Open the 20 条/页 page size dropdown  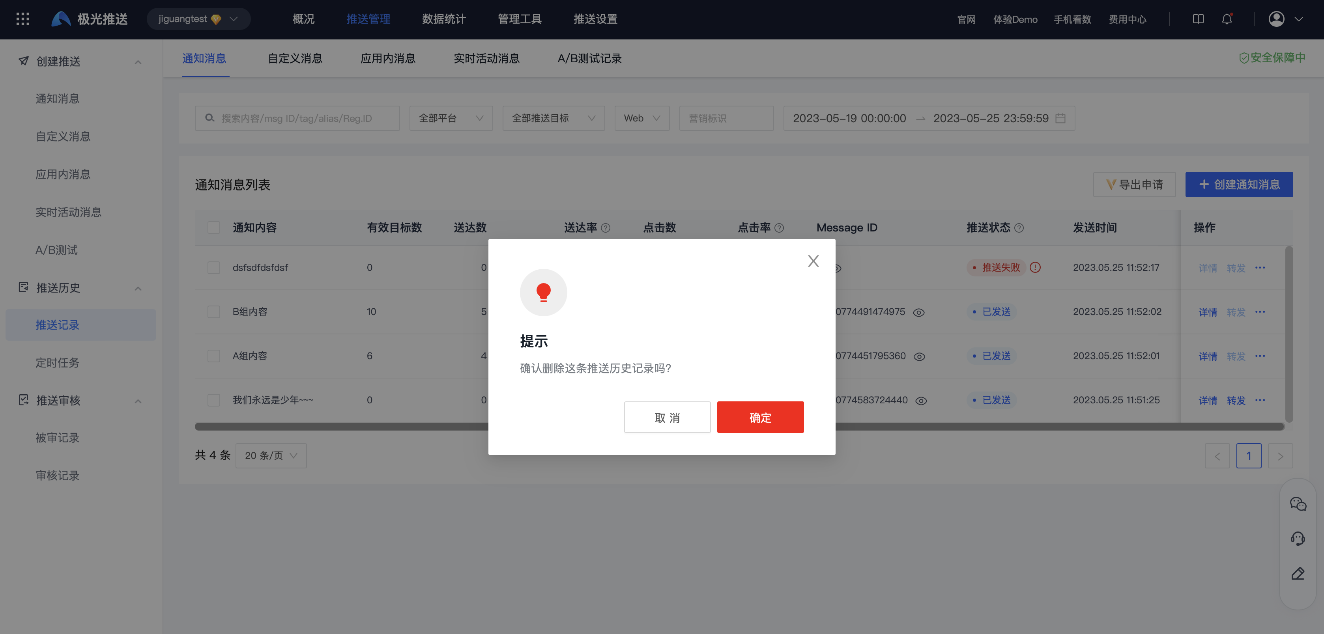271,456
